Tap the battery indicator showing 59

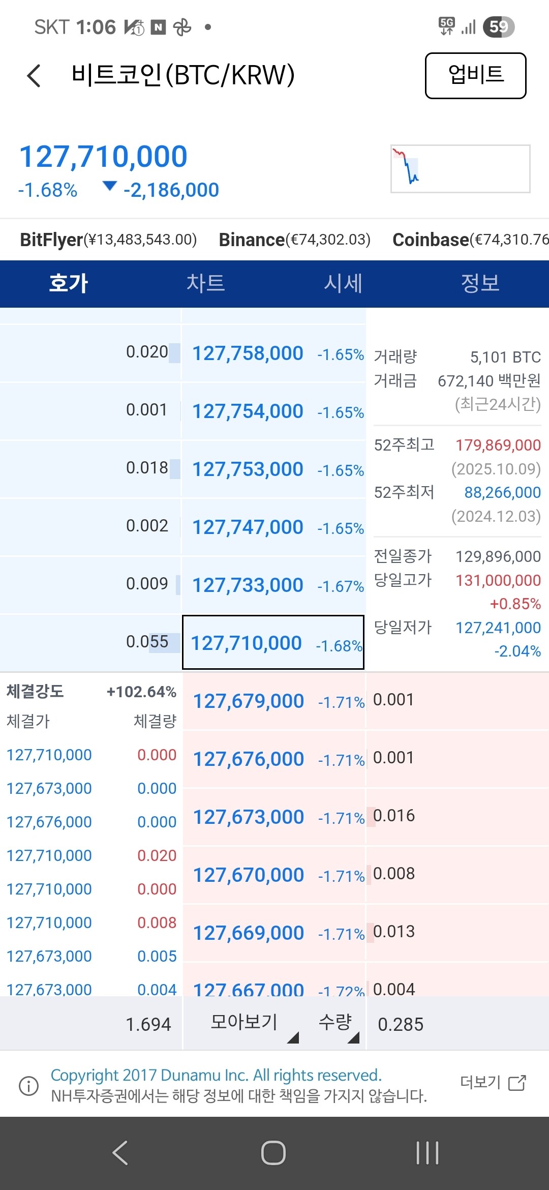498,26
